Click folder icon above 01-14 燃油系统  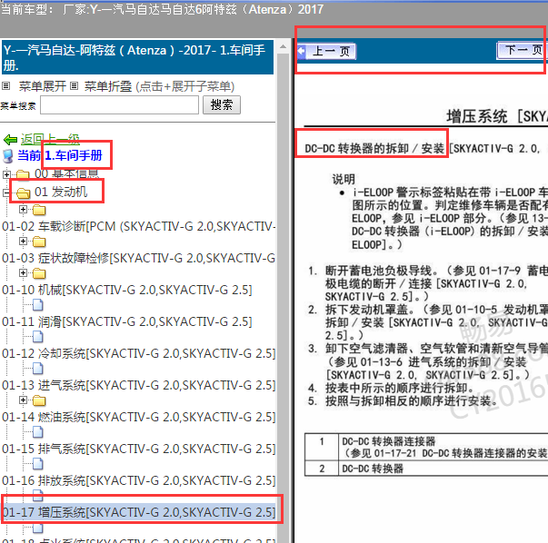pos(39,400)
